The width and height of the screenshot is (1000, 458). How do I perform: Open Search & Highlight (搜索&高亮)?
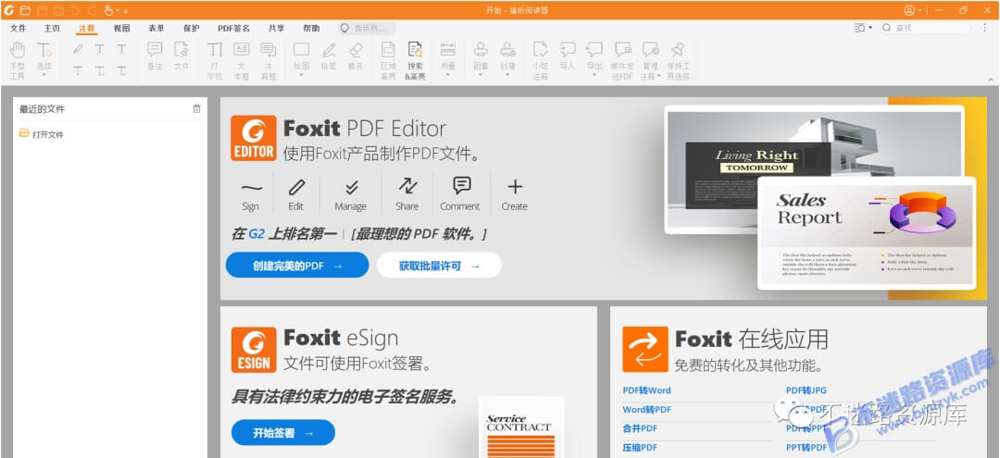[415, 60]
